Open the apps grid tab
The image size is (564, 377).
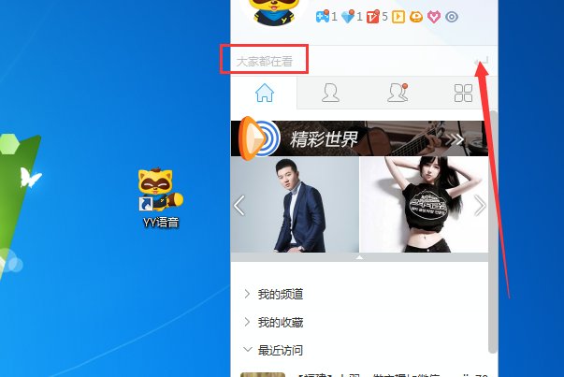click(x=463, y=93)
